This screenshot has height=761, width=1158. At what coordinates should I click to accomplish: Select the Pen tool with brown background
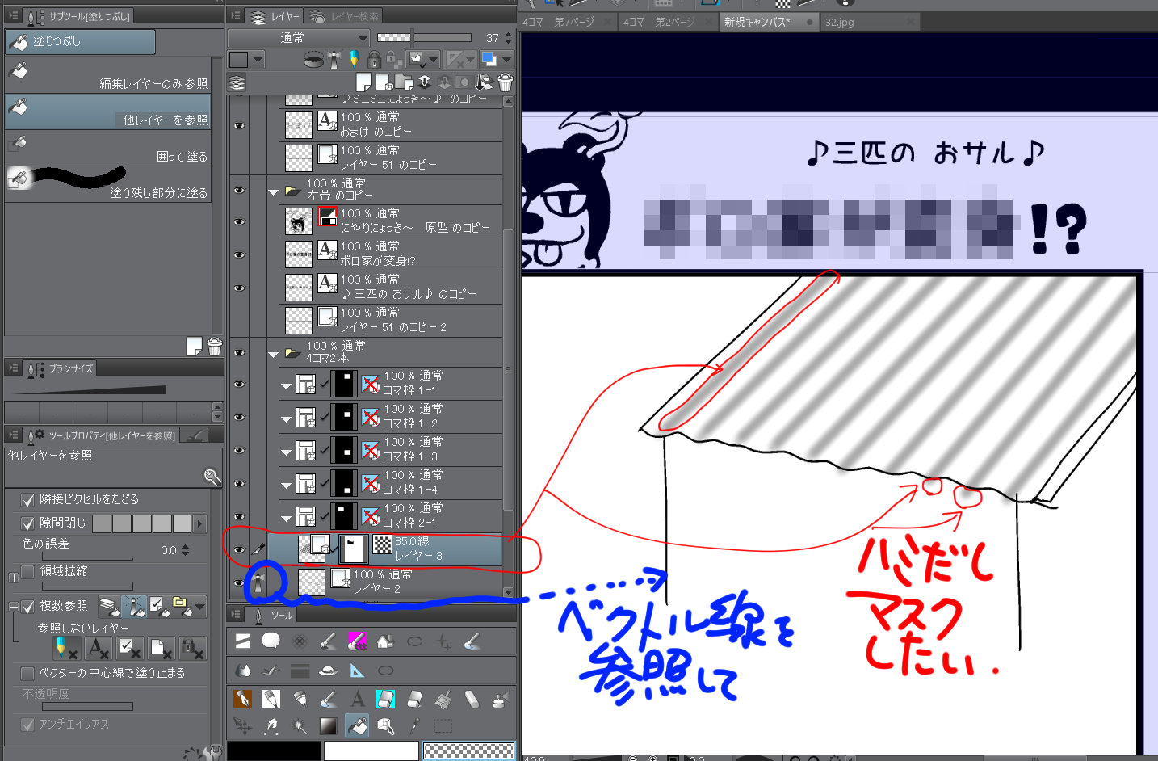click(242, 700)
